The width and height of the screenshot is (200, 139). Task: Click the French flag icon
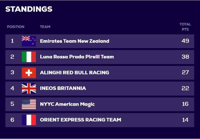[x=29, y=120]
